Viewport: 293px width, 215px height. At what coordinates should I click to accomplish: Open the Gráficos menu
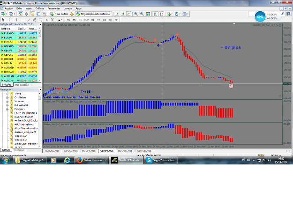click(x=40, y=8)
